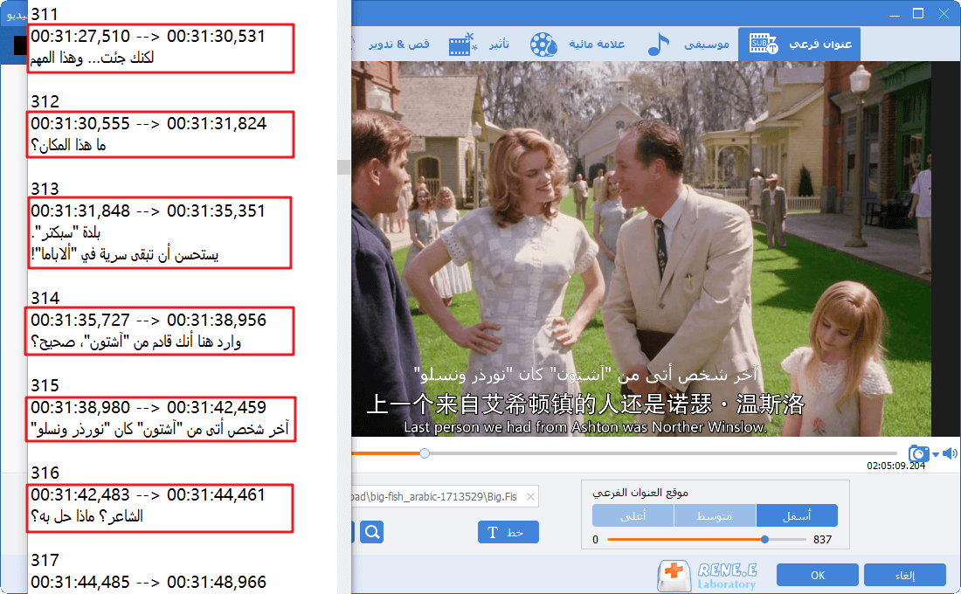This screenshot has width=961, height=594.
Task: Click the slider maximum value 837
Action: tap(822, 540)
